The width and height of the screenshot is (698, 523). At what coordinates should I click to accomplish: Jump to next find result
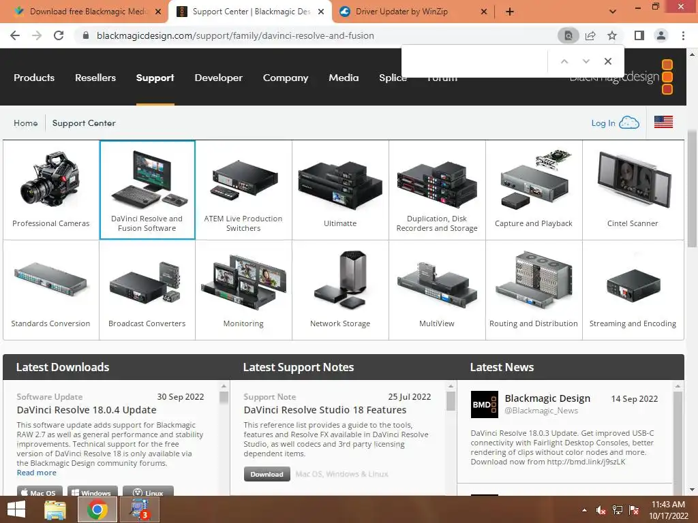tap(586, 61)
